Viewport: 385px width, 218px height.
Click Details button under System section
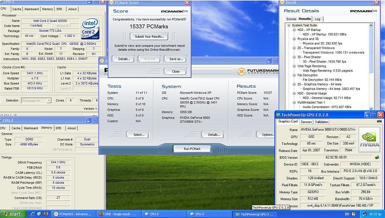[214, 135]
